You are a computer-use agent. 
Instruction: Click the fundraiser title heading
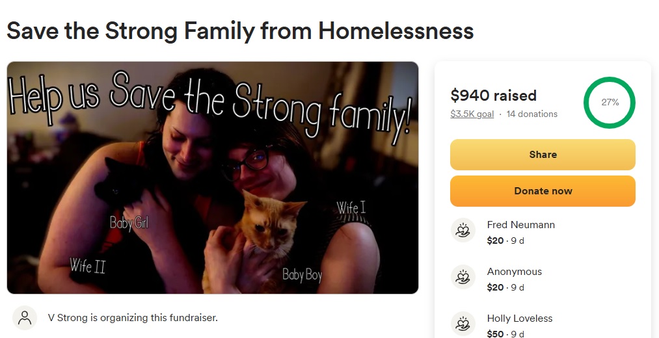pos(241,31)
